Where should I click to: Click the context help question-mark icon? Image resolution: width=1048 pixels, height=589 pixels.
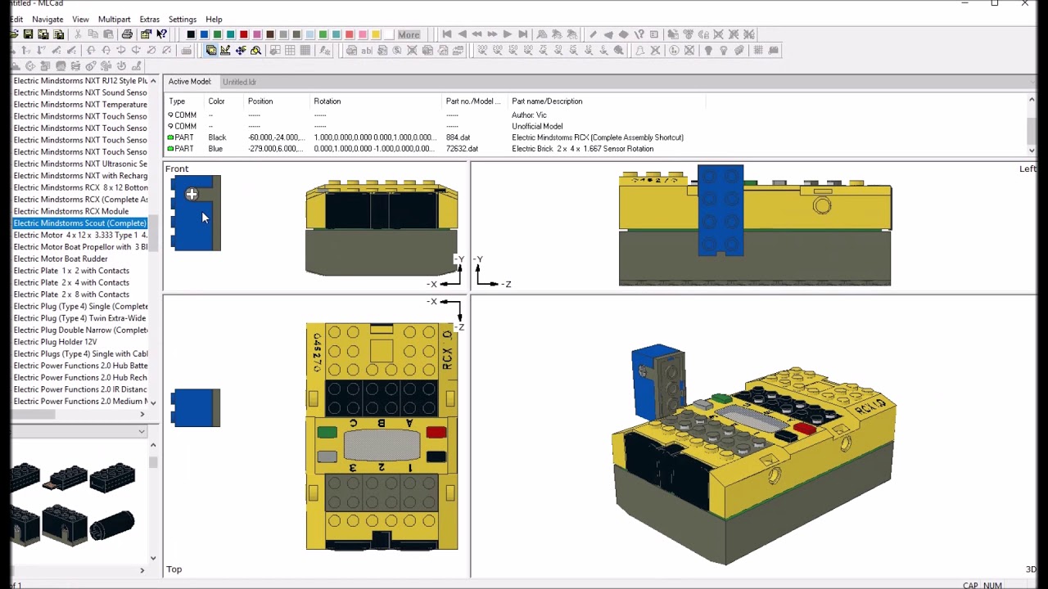click(x=160, y=34)
